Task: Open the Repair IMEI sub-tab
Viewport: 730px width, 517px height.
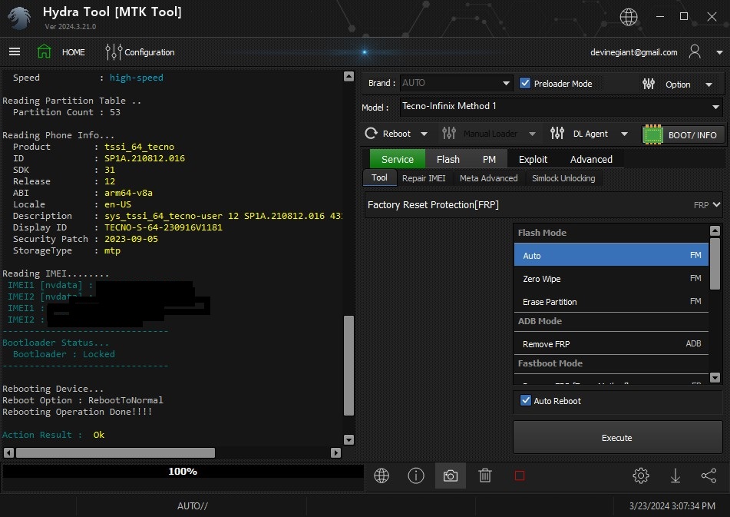Action: (x=424, y=178)
